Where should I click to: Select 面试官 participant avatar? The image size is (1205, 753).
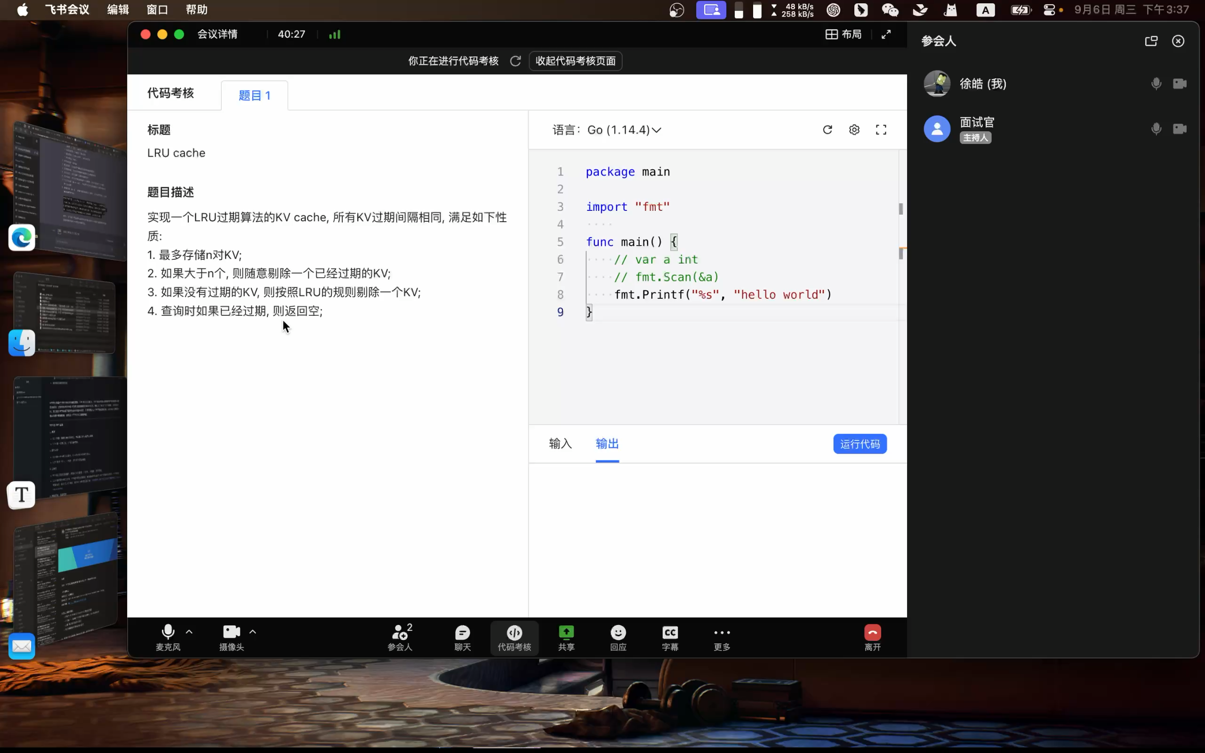click(x=937, y=129)
